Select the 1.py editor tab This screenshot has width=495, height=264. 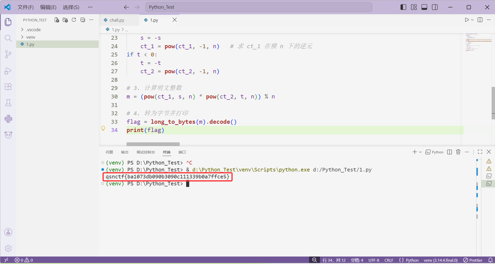pyautogui.click(x=154, y=20)
